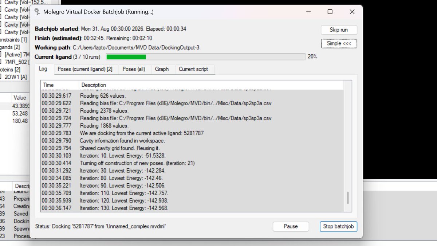Select 'Shared cavity grid found. Reusing it.' row
This screenshot has height=246, width=437.
[x=192, y=148]
